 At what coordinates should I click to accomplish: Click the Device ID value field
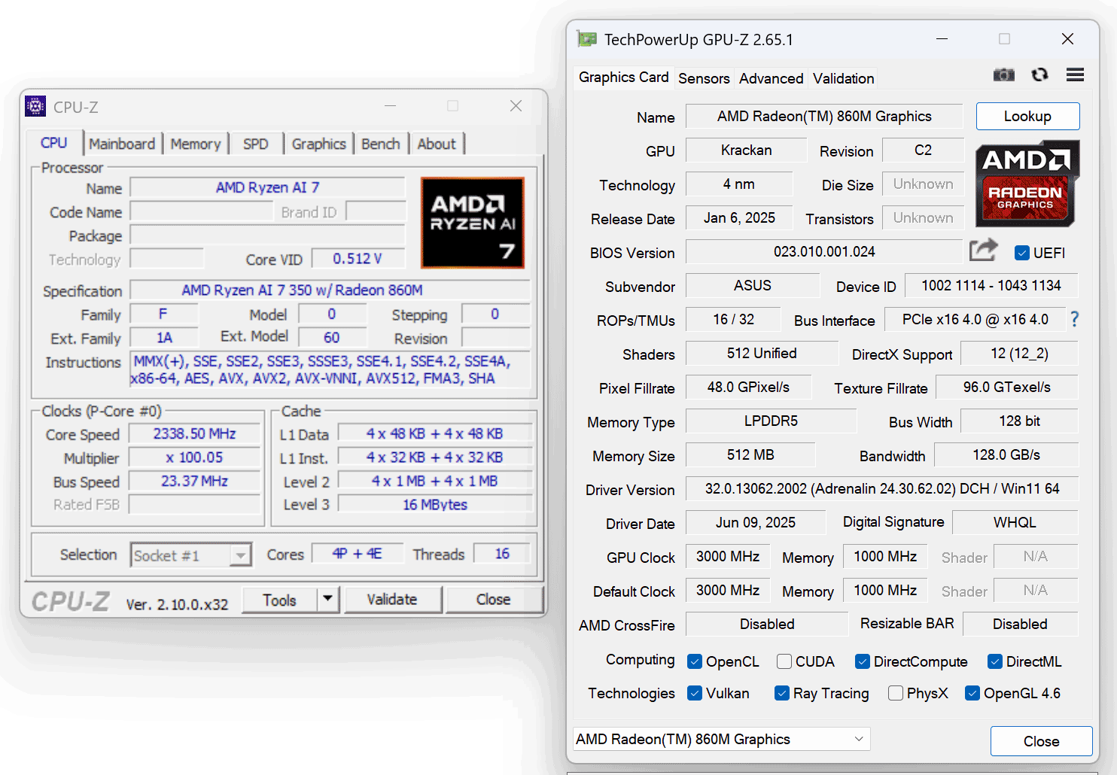coord(991,285)
